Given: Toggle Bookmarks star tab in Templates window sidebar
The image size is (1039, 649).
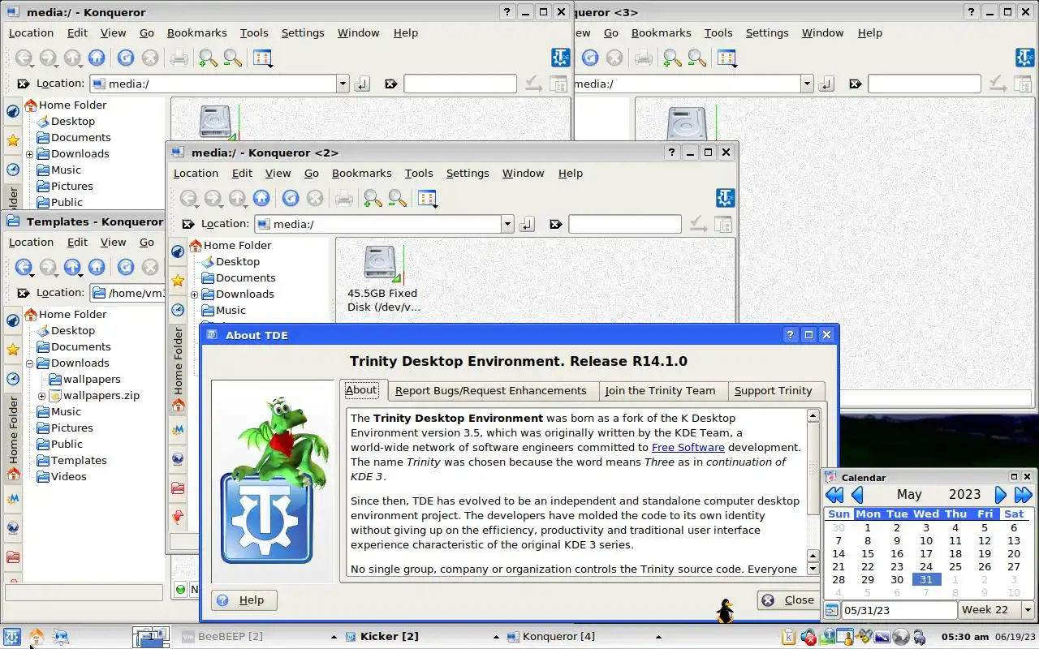Looking at the screenshot, I should tap(13, 350).
